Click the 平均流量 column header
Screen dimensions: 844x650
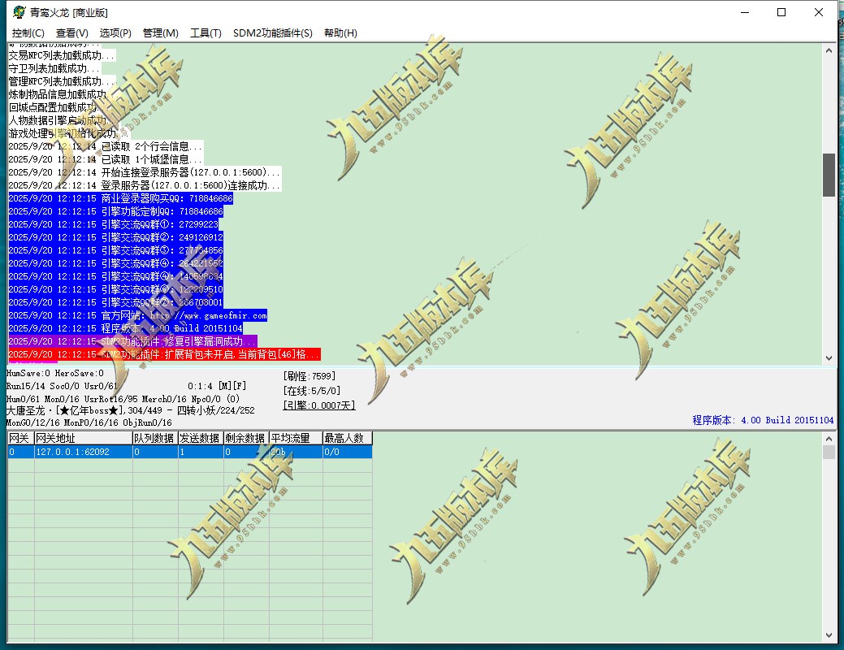295,438
